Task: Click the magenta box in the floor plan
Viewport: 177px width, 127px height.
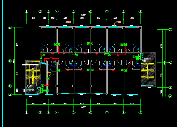Action: (x=54, y=61)
